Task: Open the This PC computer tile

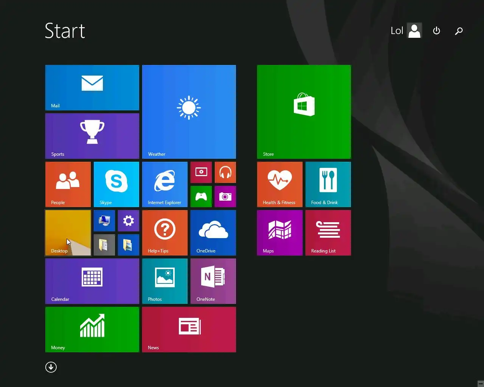Action: click(104, 221)
